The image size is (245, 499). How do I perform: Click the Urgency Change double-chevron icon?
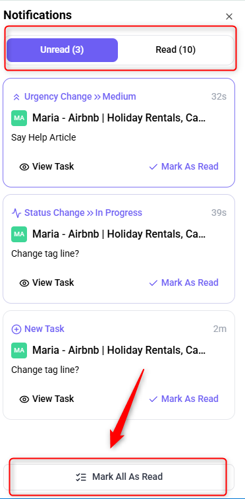16,97
